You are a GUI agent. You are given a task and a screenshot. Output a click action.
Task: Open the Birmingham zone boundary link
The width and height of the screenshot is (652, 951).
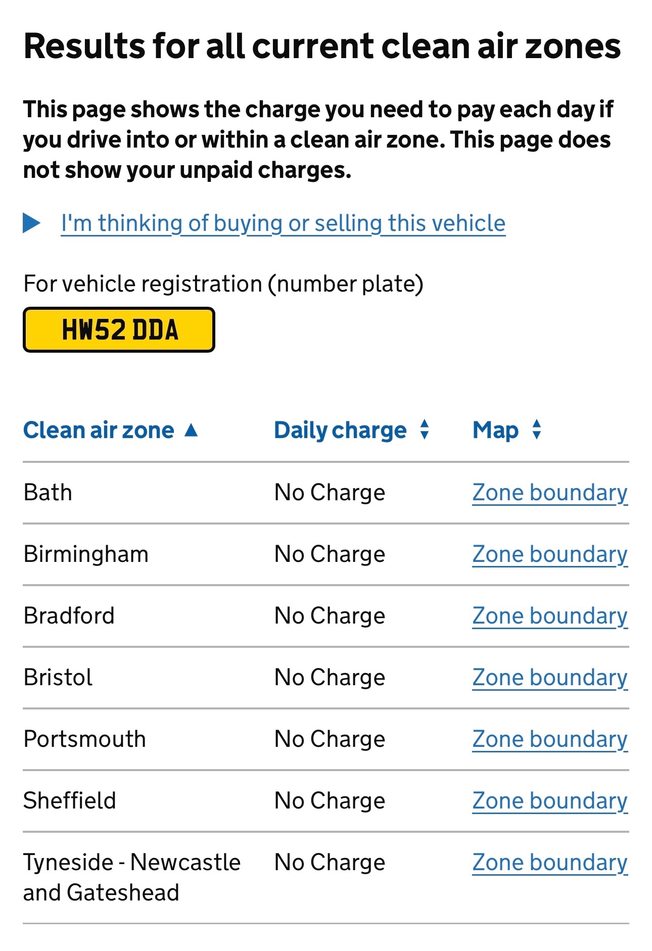[549, 554]
